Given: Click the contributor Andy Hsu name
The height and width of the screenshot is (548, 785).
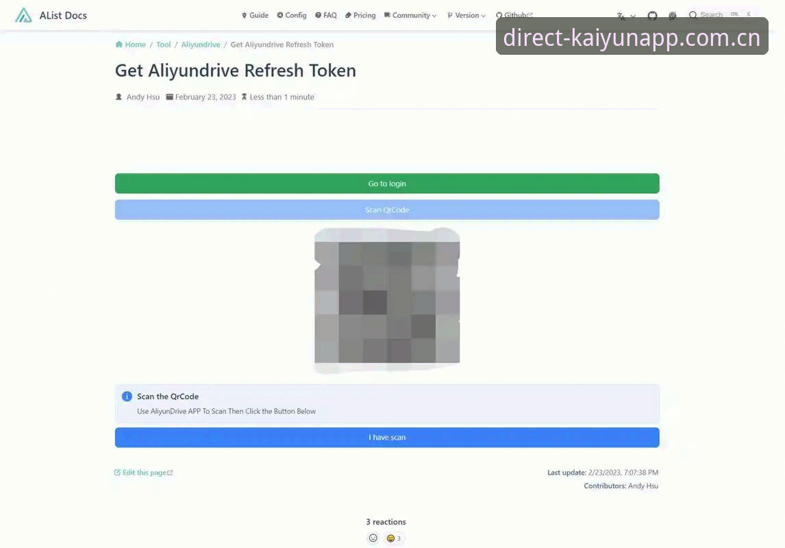Looking at the screenshot, I should [x=643, y=486].
